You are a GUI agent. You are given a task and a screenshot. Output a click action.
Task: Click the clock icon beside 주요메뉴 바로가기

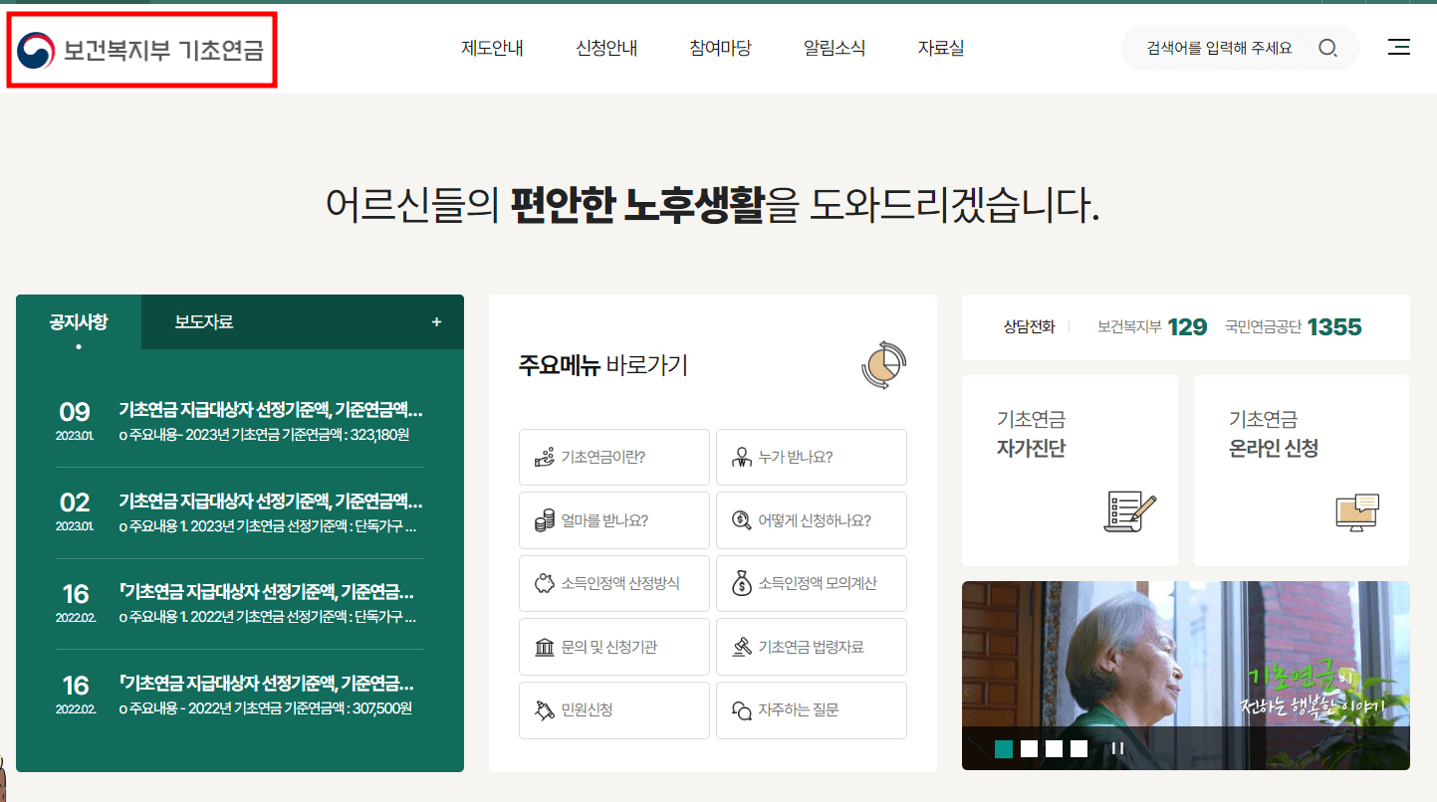(884, 364)
